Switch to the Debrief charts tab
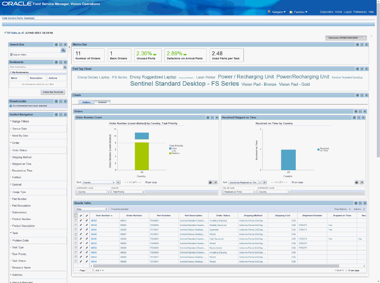Viewport: 380px width, 283px height. 102,102
